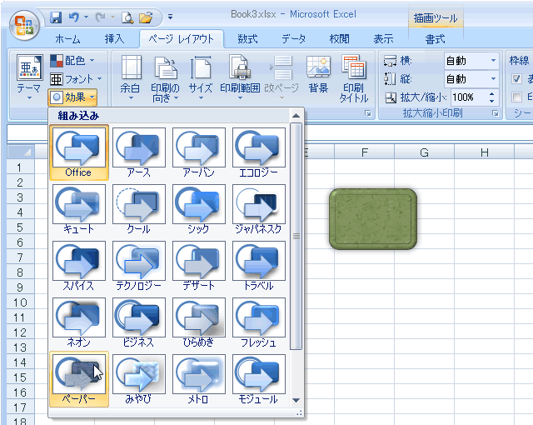Open the テーマ themes gallery
The image size is (533, 425).
pyautogui.click(x=29, y=77)
